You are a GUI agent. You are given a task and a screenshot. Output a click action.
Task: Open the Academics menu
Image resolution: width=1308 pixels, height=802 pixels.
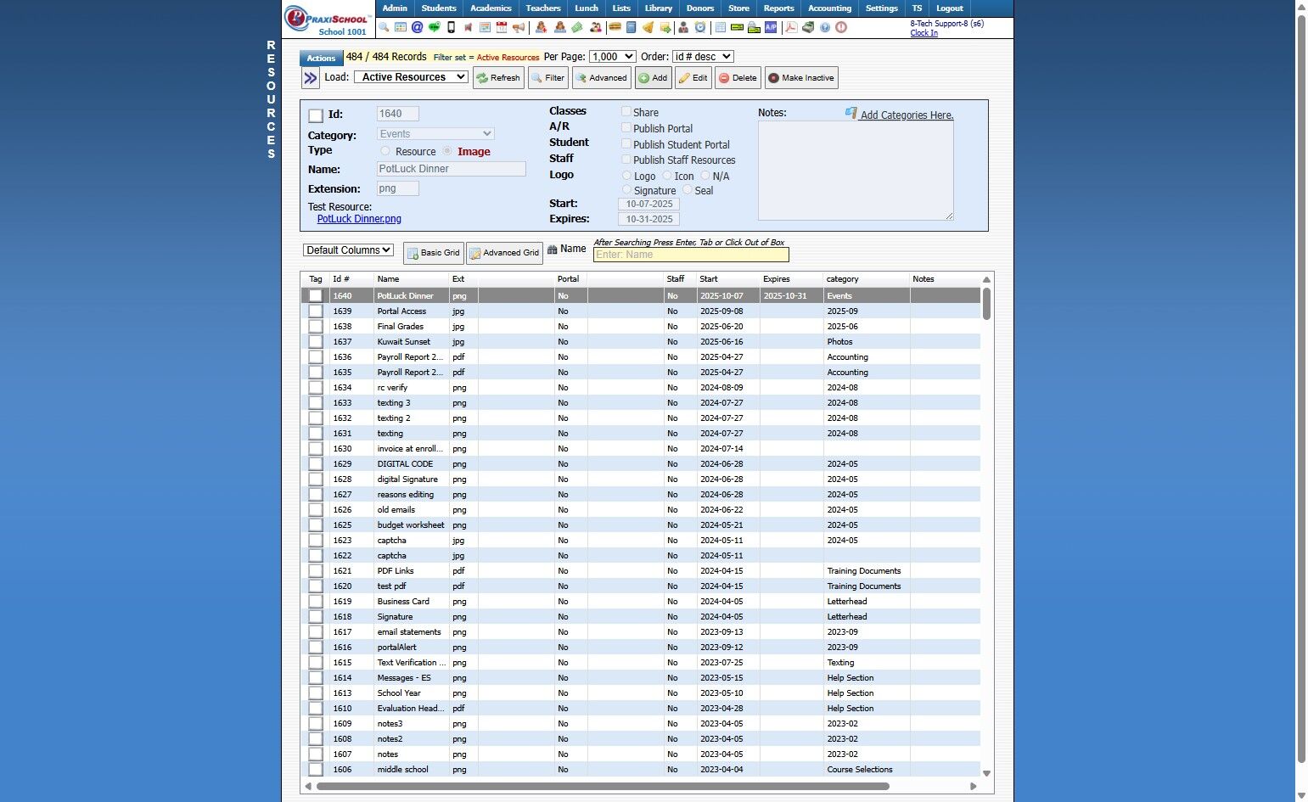click(x=491, y=8)
